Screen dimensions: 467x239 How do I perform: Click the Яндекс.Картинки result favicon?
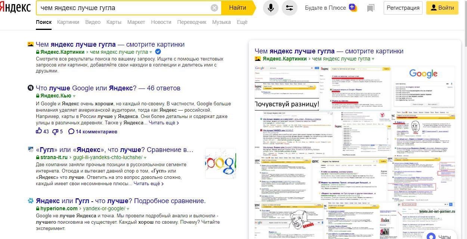point(31,44)
